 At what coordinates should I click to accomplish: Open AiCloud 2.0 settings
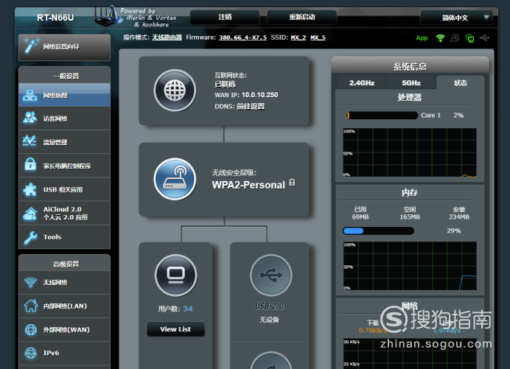coord(64,214)
